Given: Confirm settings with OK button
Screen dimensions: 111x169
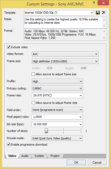Looking at the screenshot, I should click(x=76, y=162).
